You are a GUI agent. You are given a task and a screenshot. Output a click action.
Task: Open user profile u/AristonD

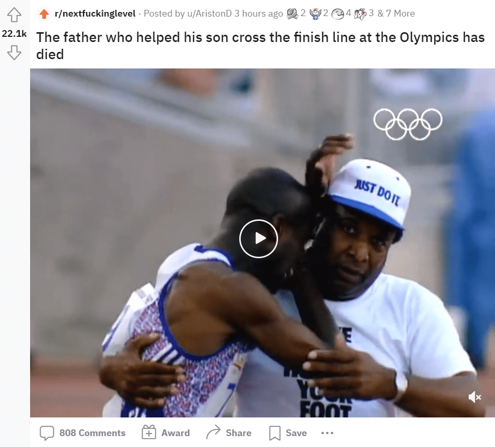209,13
